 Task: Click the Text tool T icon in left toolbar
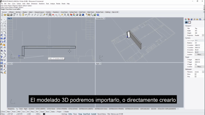point(2,57)
